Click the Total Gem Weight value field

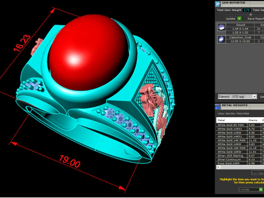tap(246, 10)
